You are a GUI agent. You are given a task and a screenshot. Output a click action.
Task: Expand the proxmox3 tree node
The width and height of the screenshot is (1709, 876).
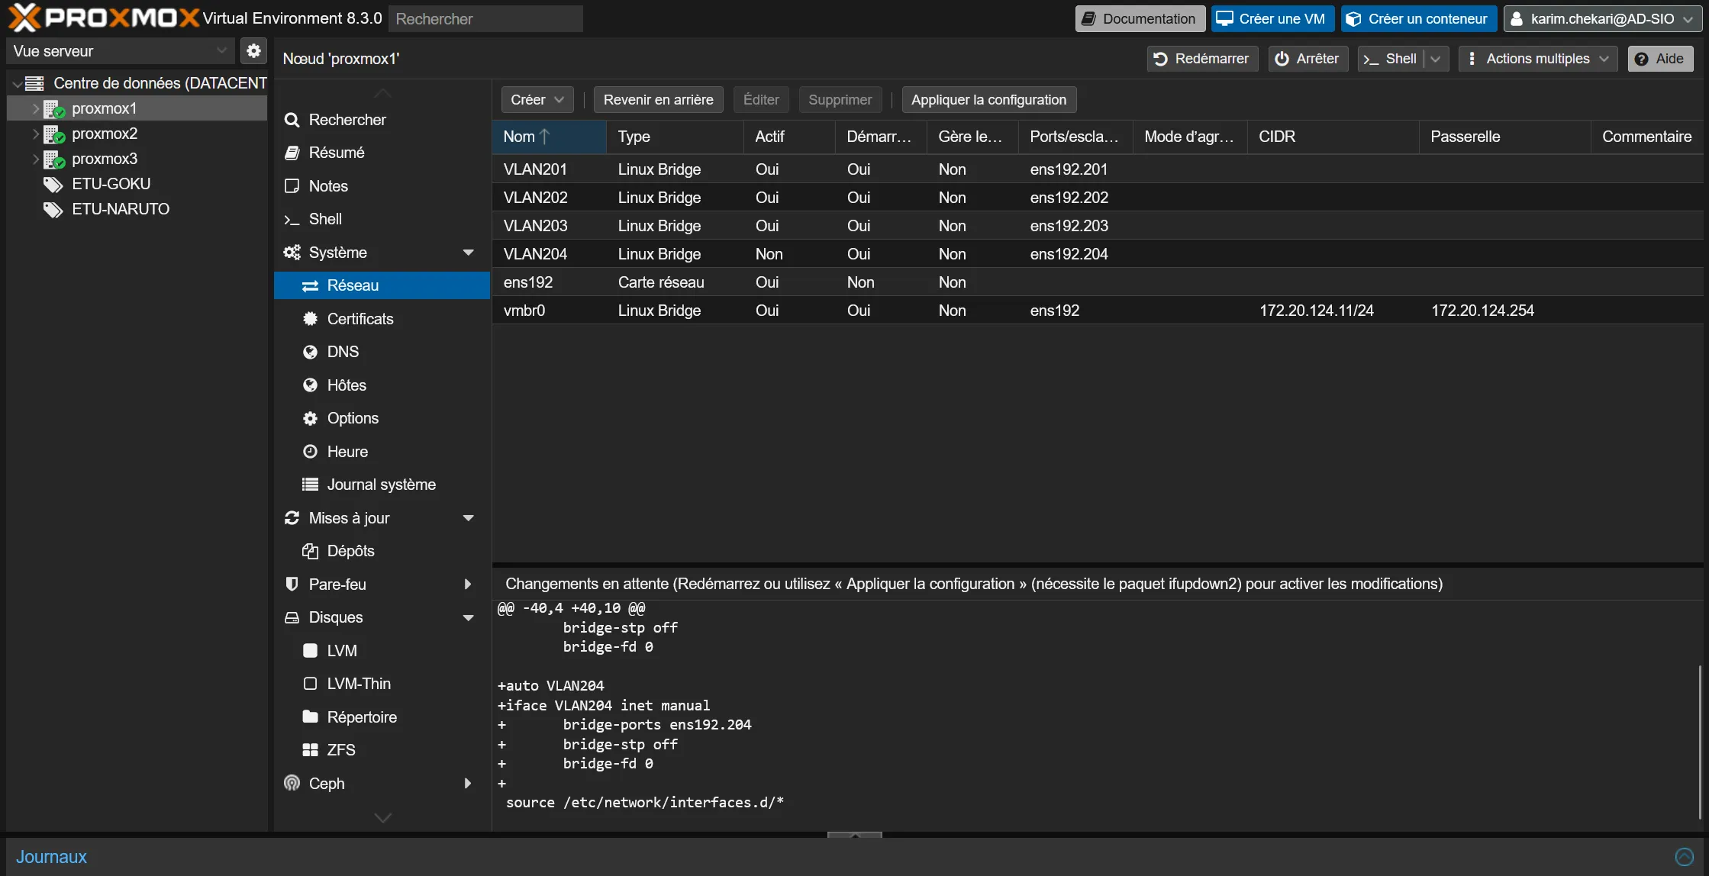[x=35, y=159]
